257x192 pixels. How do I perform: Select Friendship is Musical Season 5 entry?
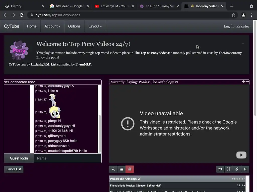(177, 185)
